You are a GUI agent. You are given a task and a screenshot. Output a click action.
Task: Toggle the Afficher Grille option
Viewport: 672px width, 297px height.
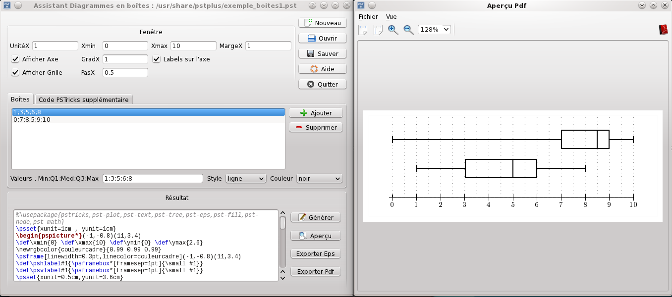tap(15, 72)
